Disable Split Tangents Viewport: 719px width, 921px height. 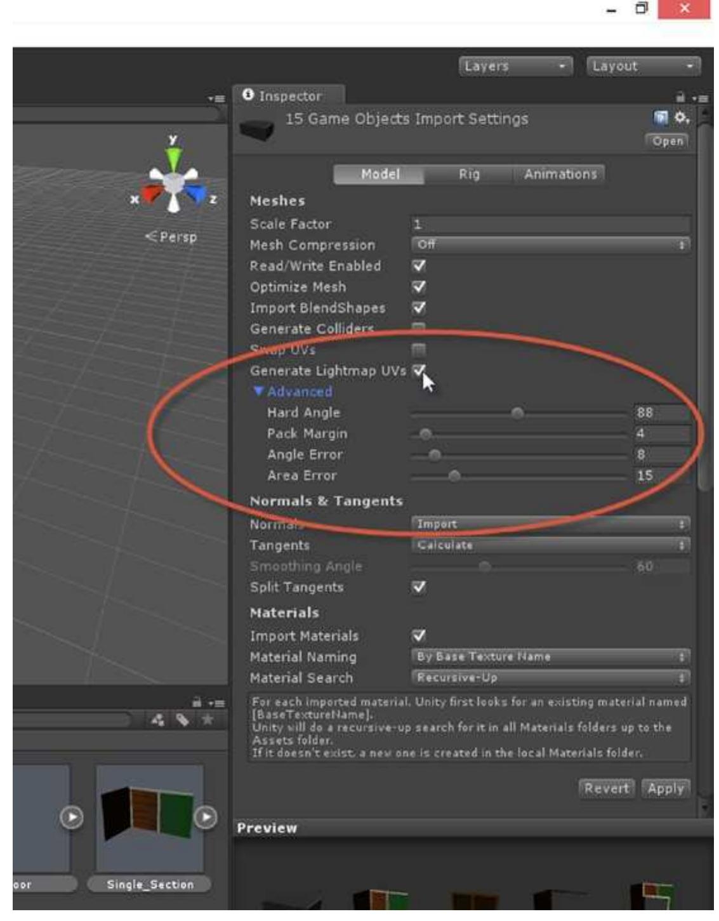click(418, 588)
